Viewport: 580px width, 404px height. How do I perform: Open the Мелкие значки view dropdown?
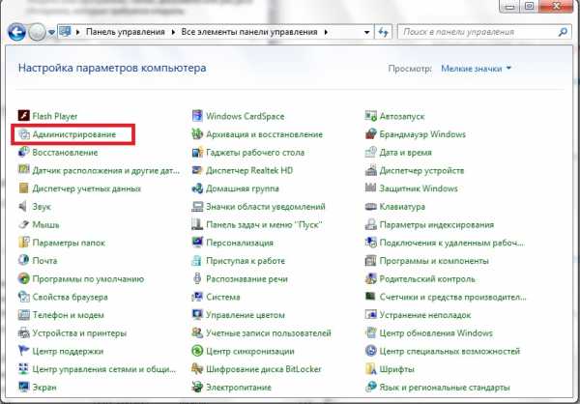[476, 69]
